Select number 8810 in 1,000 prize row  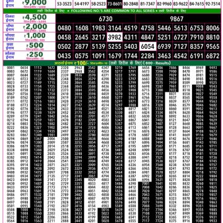212,37
